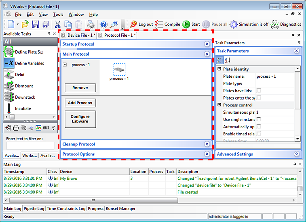Click the Compile toolbar icon
This screenshot has width=306, height=222.
pyautogui.click(x=159, y=24)
